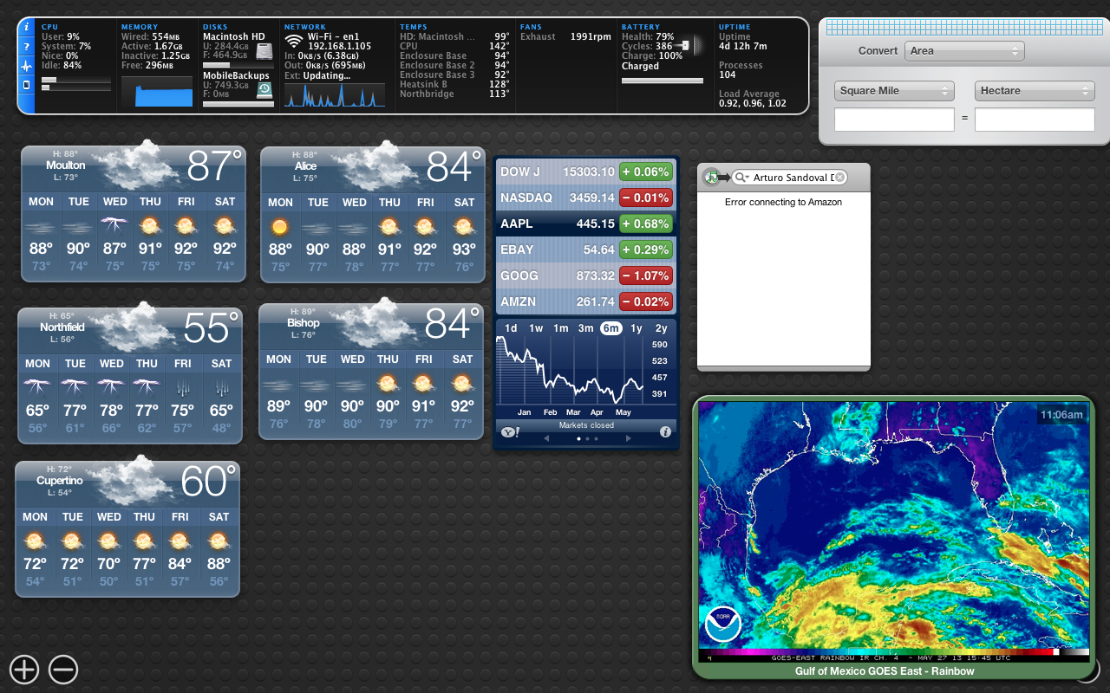The image size is (1110, 693).
Task: Toggle NASDAQ change value badge
Action: pyautogui.click(x=645, y=198)
